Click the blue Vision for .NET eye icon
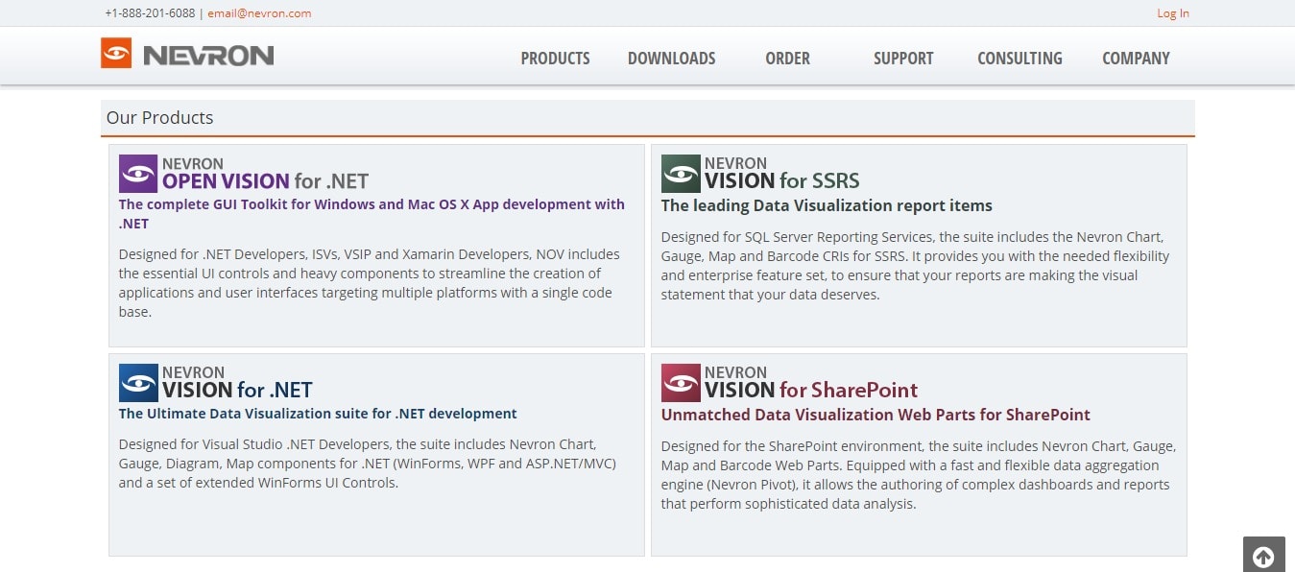Image resolution: width=1295 pixels, height=572 pixels. pyautogui.click(x=138, y=383)
